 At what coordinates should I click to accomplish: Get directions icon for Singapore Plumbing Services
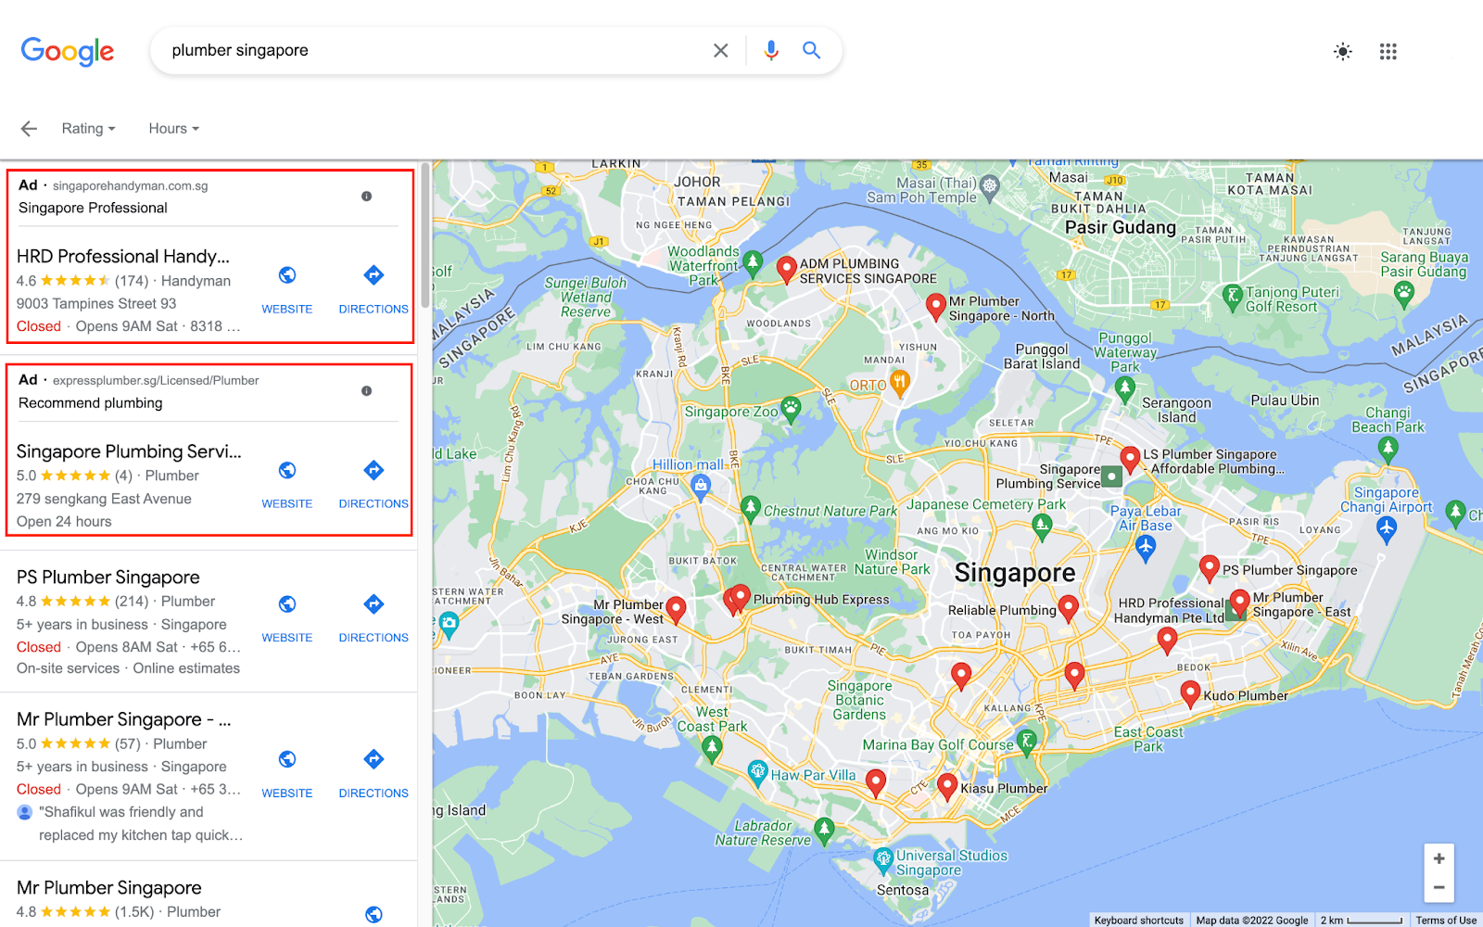(374, 470)
